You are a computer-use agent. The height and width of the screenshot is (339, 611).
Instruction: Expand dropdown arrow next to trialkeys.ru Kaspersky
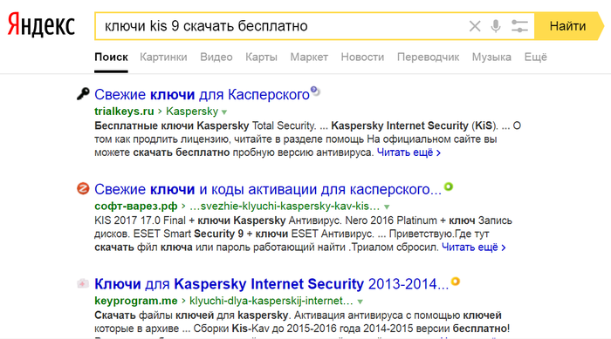pyautogui.click(x=224, y=112)
